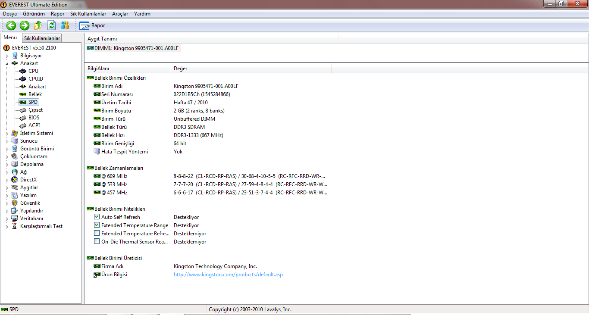Expand the Bilgisayar tree node

pos(7,56)
